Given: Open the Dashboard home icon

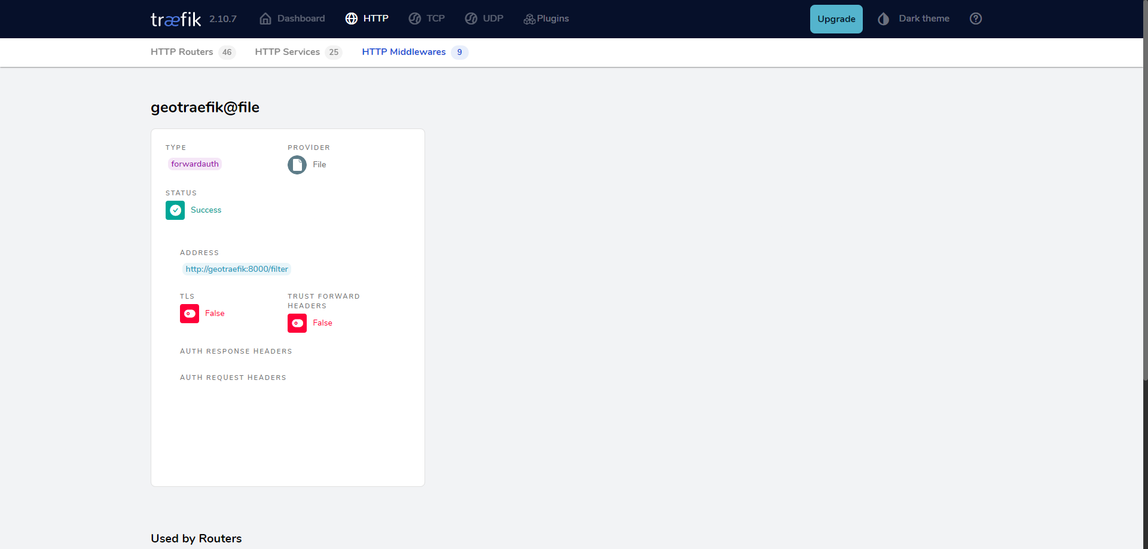Looking at the screenshot, I should 265,19.
